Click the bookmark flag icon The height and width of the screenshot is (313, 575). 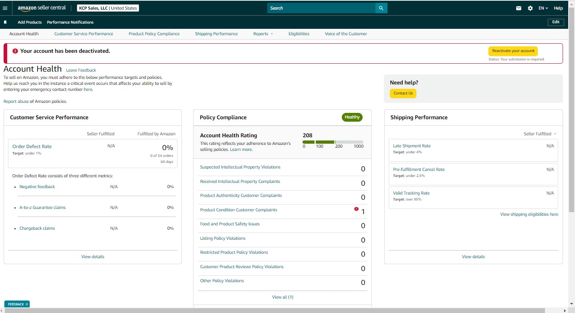pos(5,22)
